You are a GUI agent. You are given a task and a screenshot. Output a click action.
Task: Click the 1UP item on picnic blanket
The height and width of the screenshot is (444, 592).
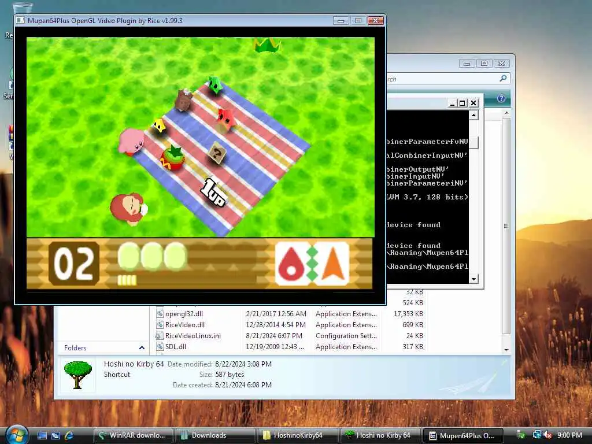pyautogui.click(x=213, y=193)
